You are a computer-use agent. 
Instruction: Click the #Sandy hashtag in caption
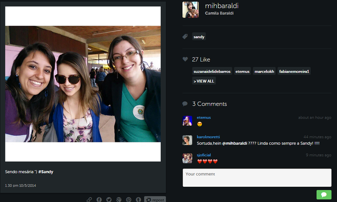pyautogui.click(x=46, y=172)
